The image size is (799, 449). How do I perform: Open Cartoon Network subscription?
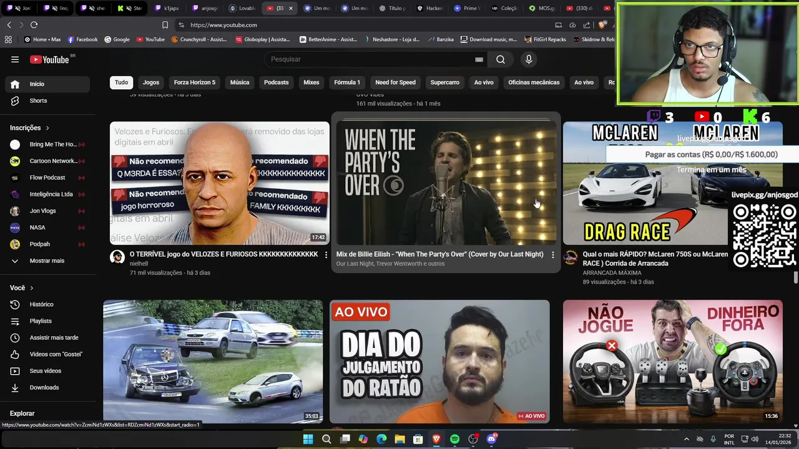coord(47,161)
